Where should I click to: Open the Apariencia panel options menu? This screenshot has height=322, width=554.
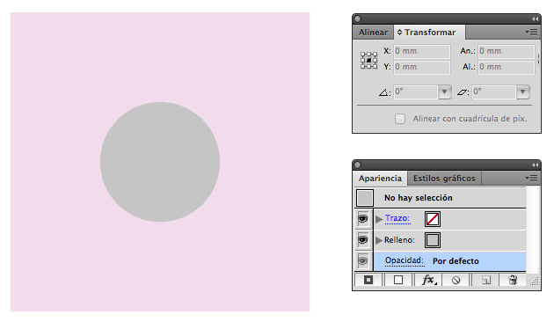(531, 178)
